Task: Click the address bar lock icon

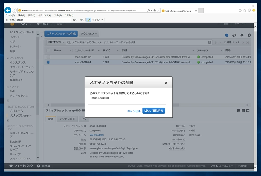Action: pos(154,11)
